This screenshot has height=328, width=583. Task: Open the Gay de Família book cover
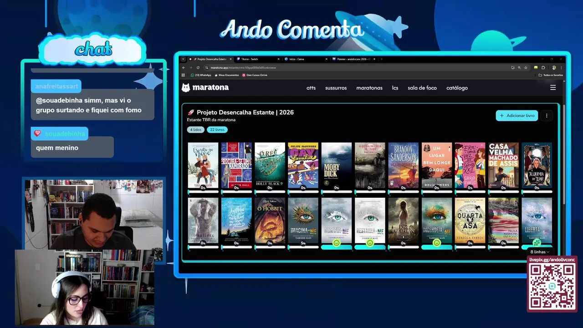[303, 165]
